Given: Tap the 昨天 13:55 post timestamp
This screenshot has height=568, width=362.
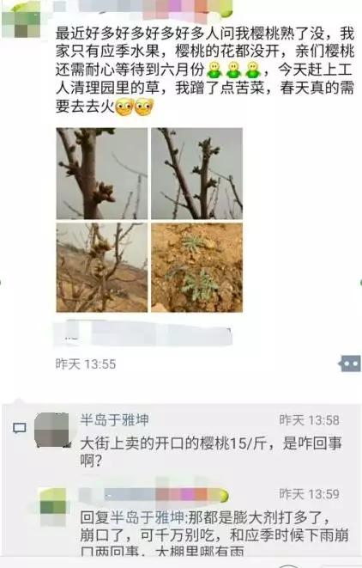Looking at the screenshot, I should pyautogui.click(x=86, y=364).
